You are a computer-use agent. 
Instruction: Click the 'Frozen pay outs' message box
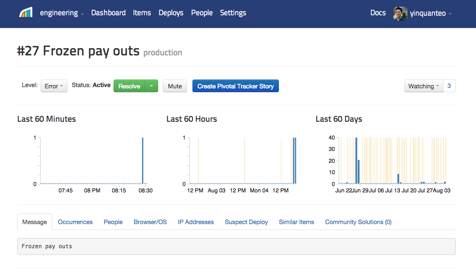tap(237, 247)
